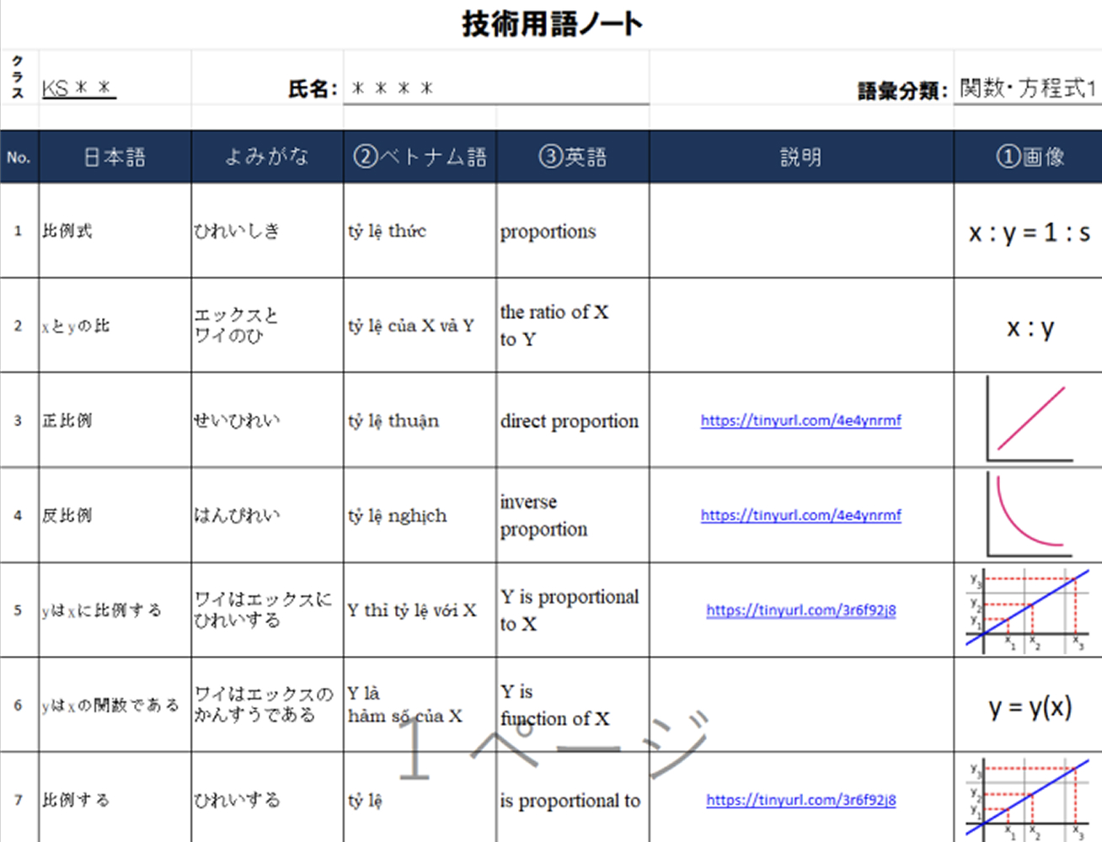The height and width of the screenshot is (842, 1102).
Task: Click the inverse proportion curve image
Action: click(1028, 514)
